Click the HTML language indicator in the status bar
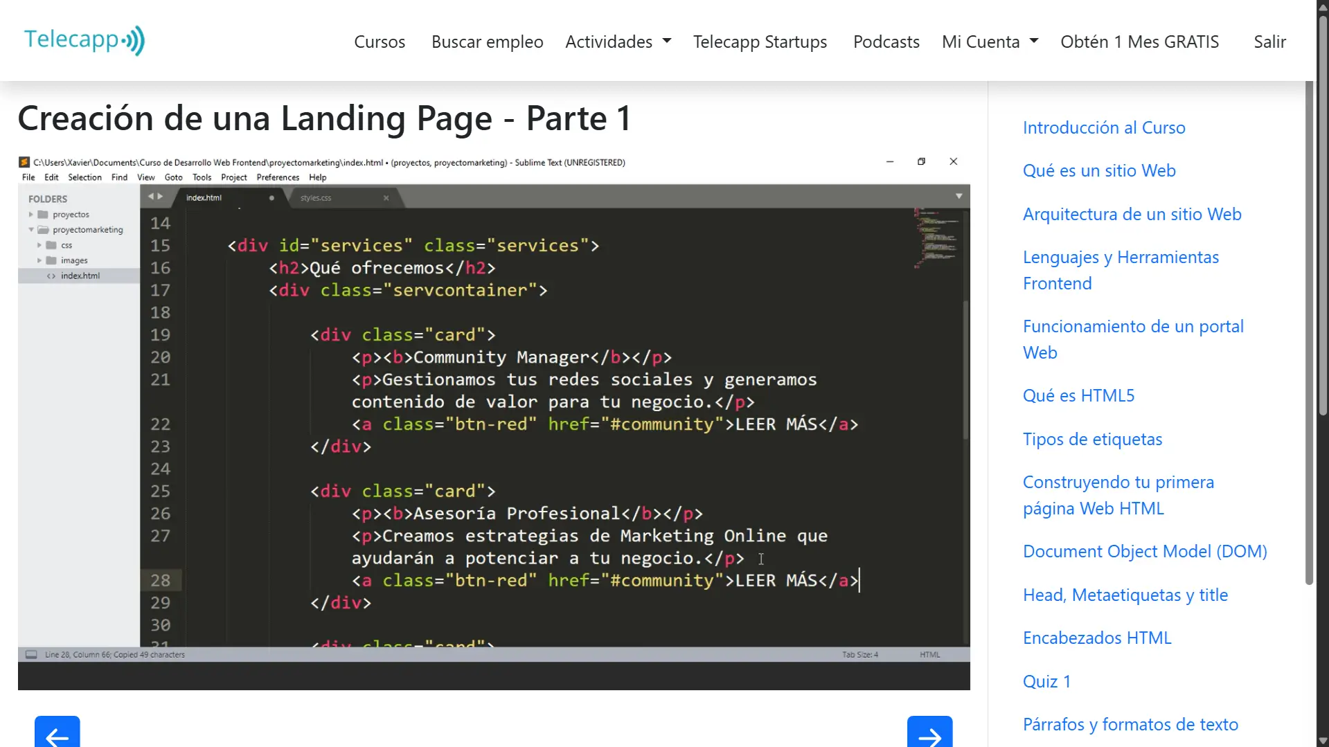Viewport: 1329px width, 747px height. click(930, 654)
